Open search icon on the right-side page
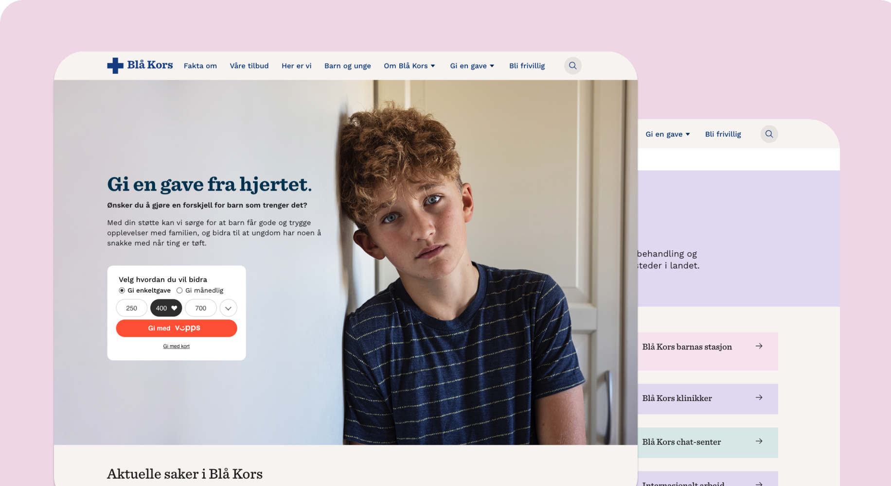 click(769, 134)
